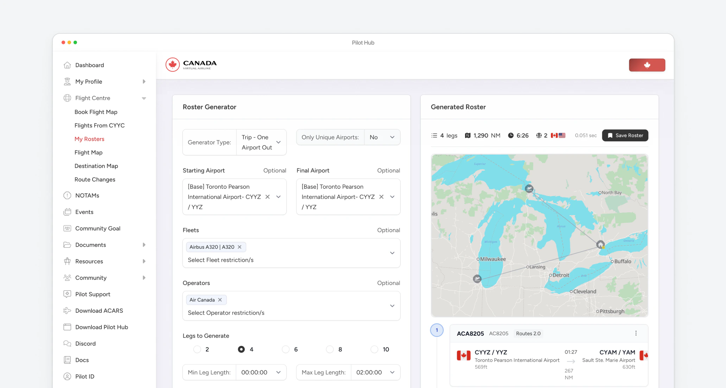Remove the Airbus A320 fleet tag
The height and width of the screenshot is (388, 726).
tap(240, 247)
